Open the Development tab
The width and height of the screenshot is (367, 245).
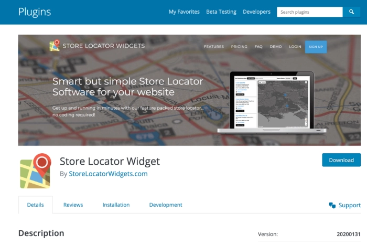pos(166,205)
